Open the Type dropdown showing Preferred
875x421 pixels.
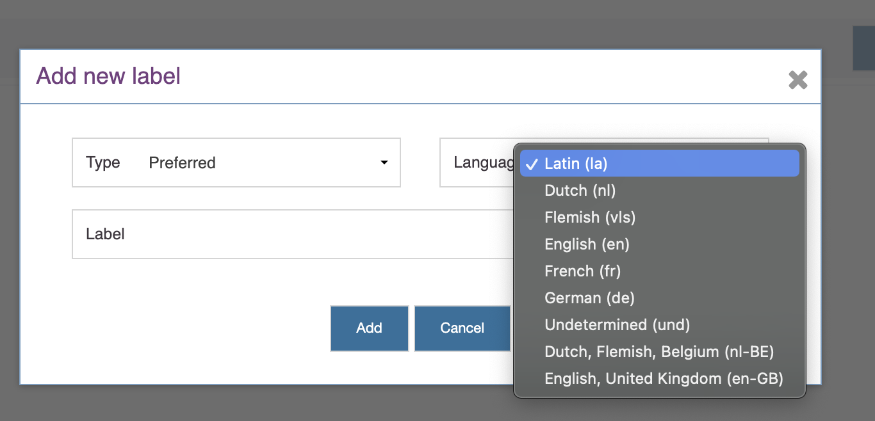click(x=236, y=163)
